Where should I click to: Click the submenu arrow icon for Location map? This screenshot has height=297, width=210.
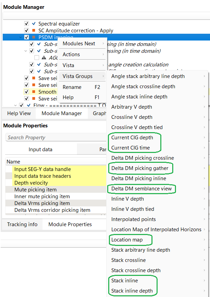tap(204, 240)
